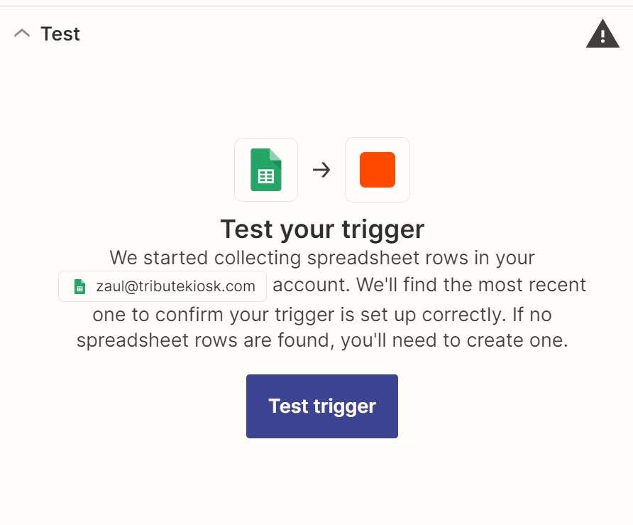633x525 pixels.
Task: Click "We'll find the most recent" text
Action: coord(471,286)
